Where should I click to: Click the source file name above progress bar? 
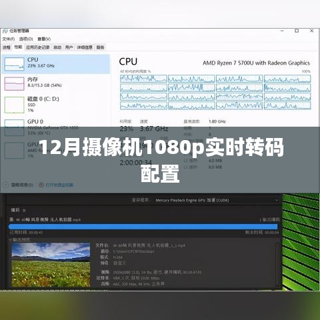(45, 219)
